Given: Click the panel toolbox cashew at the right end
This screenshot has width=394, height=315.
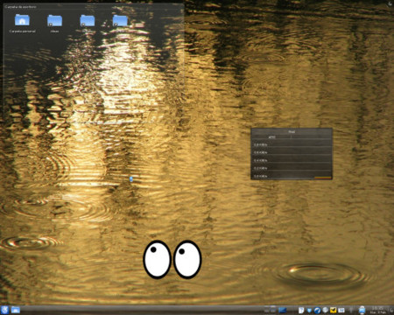Looking at the screenshot, I should (x=391, y=310).
